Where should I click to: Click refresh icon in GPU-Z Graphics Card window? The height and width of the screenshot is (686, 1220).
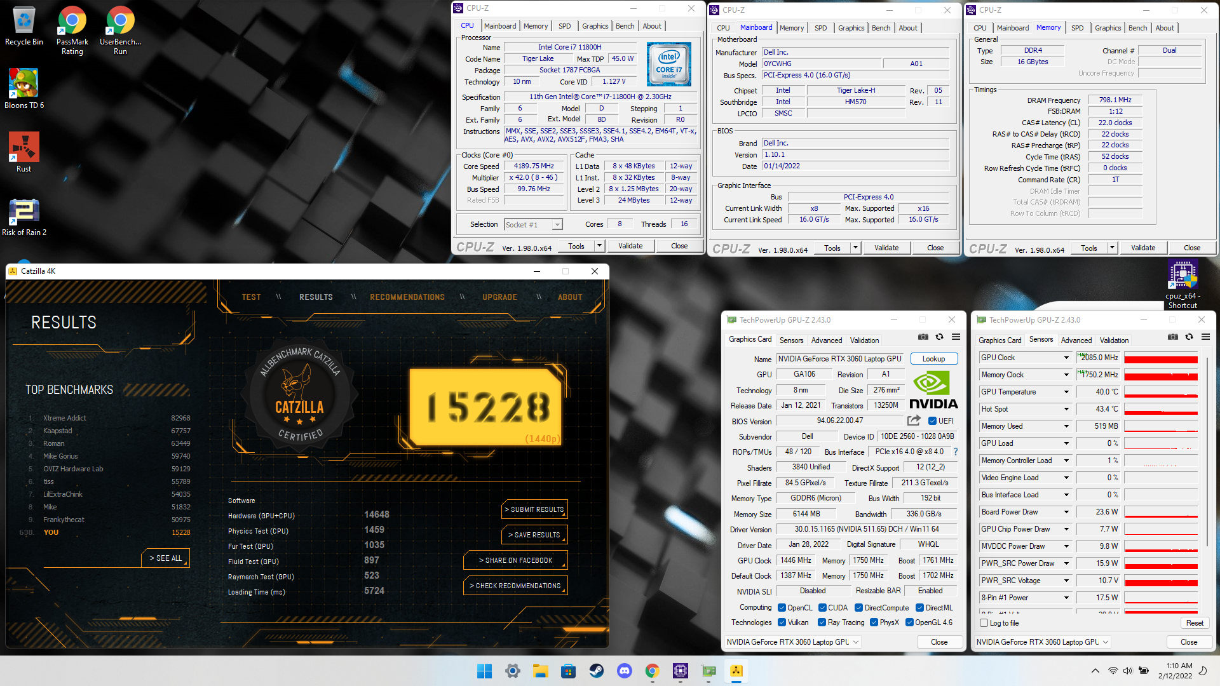click(x=939, y=337)
